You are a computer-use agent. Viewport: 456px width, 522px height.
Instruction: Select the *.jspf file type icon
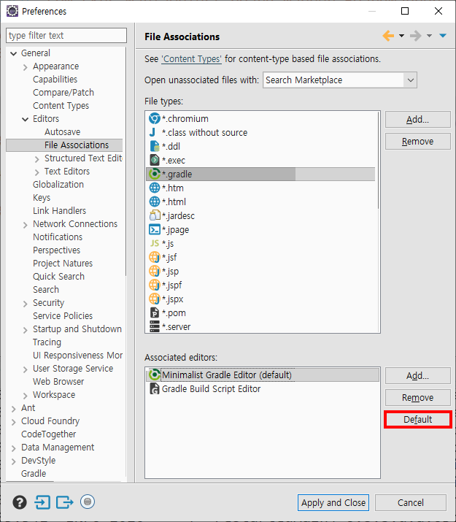(x=155, y=285)
